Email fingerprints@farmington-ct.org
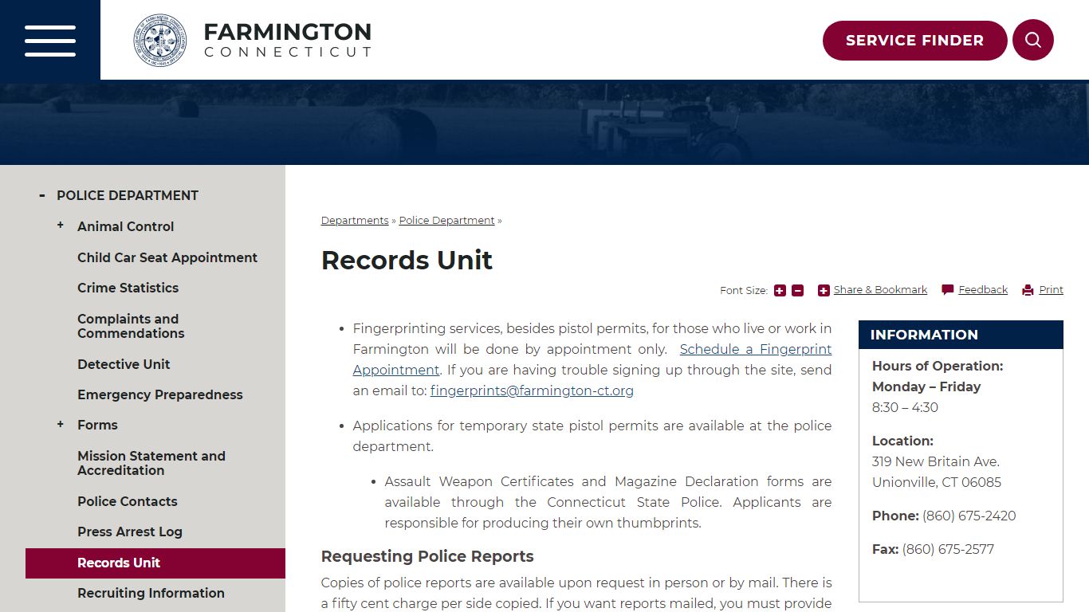This screenshot has height=612, width=1089. [x=532, y=390]
